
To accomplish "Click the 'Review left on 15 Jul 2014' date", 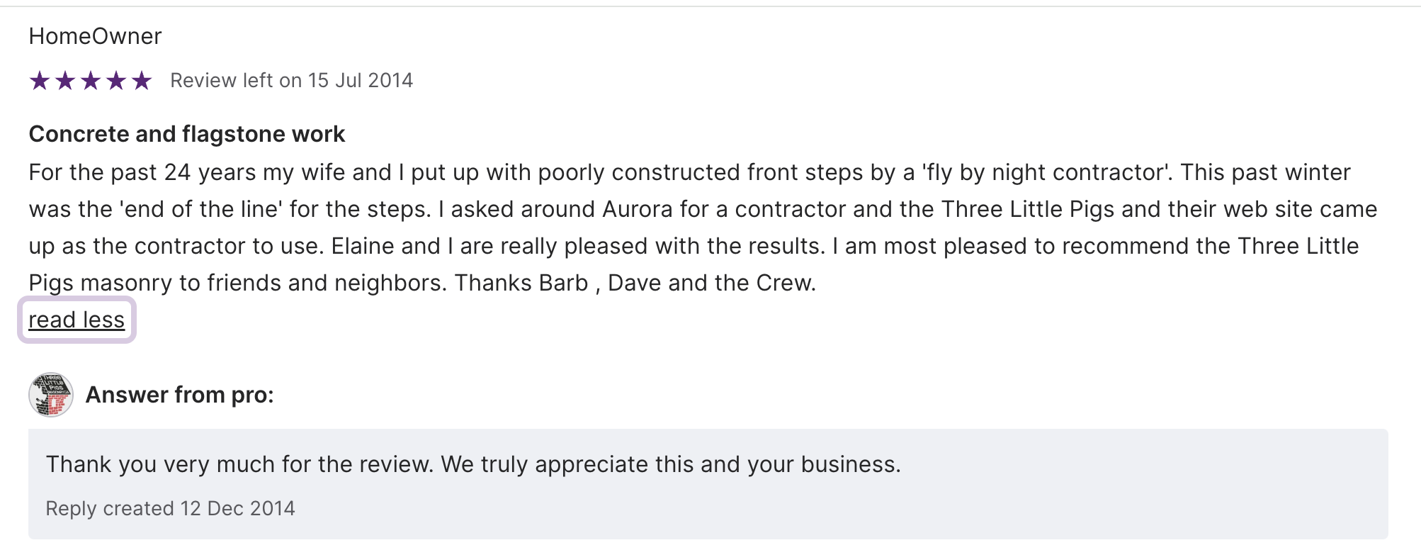I will coord(291,81).
